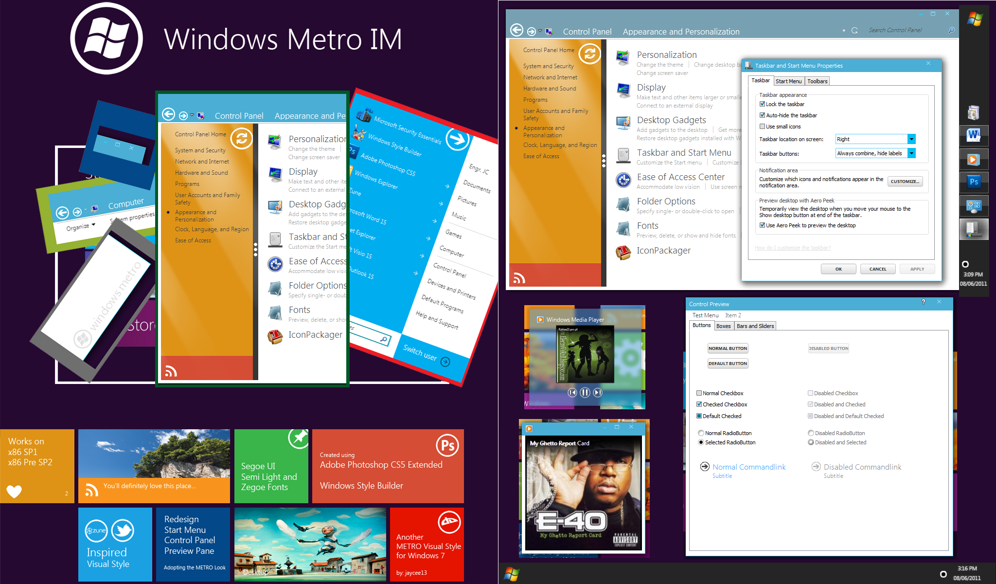Skip to next track in Media Player preview
996x584 pixels.
tap(598, 392)
